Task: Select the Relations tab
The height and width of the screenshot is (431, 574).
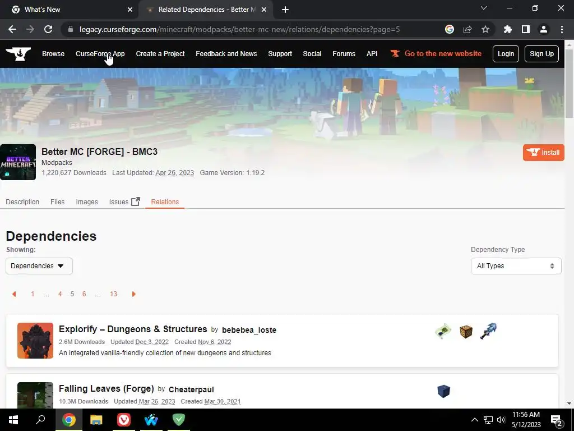Action: pyautogui.click(x=165, y=202)
